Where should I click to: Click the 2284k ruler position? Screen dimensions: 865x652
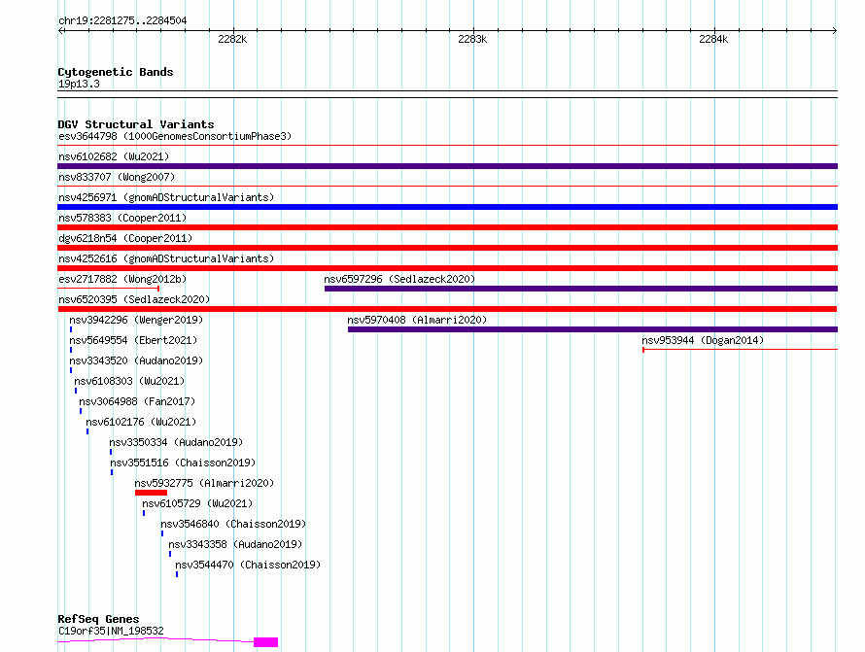713,39
